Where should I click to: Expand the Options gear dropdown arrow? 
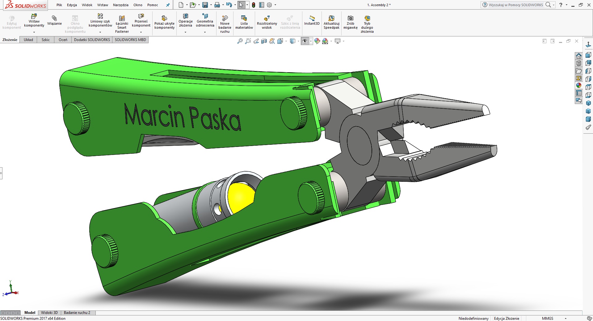pos(275,5)
